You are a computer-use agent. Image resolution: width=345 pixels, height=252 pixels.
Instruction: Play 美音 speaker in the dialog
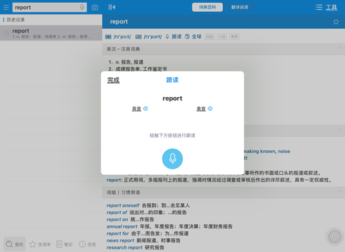(210, 109)
